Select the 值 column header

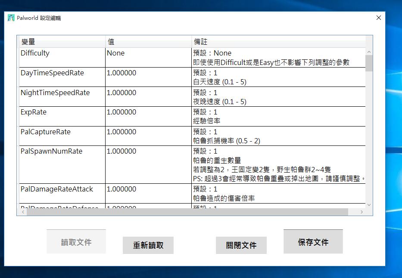click(x=149, y=41)
